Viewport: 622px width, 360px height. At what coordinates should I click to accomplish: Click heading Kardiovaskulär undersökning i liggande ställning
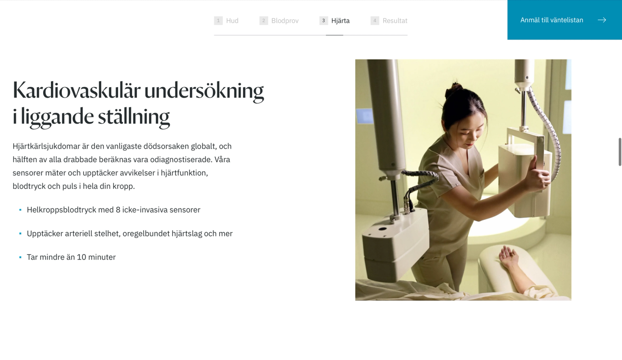[138, 103]
